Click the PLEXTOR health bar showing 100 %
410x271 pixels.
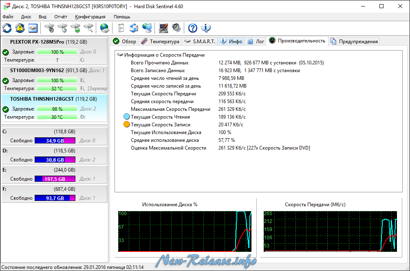click(57, 52)
